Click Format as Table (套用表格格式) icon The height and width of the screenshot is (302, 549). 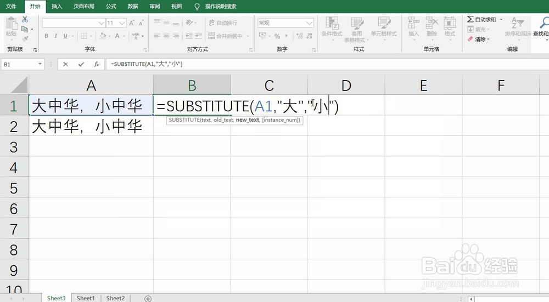click(357, 24)
